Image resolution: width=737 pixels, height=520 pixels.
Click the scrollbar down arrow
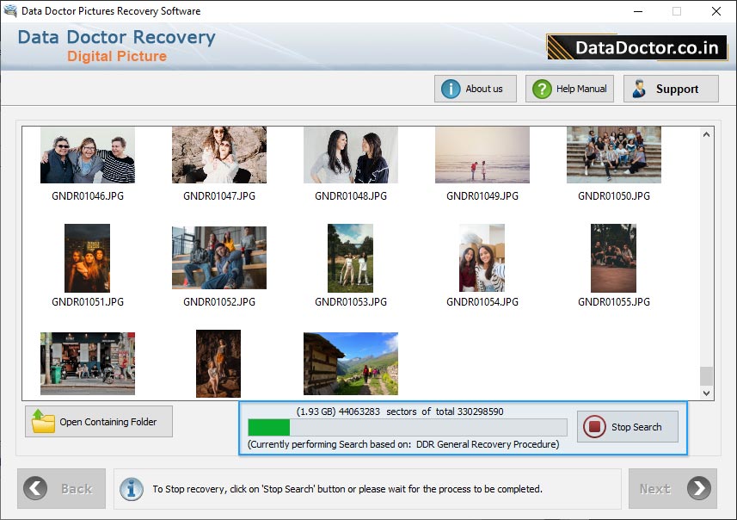click(x=707, y=393)
